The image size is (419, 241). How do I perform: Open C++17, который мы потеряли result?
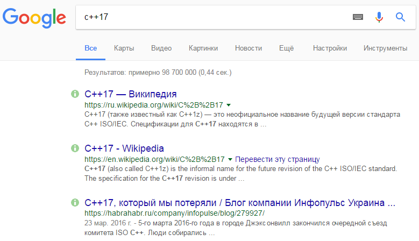(240, 203)
